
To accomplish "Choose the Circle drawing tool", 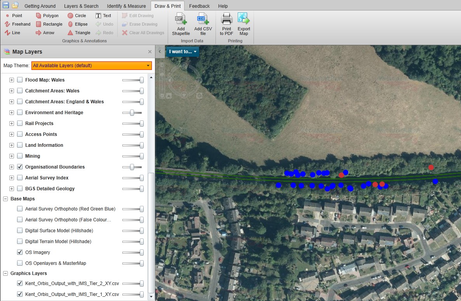I will 77,16.
